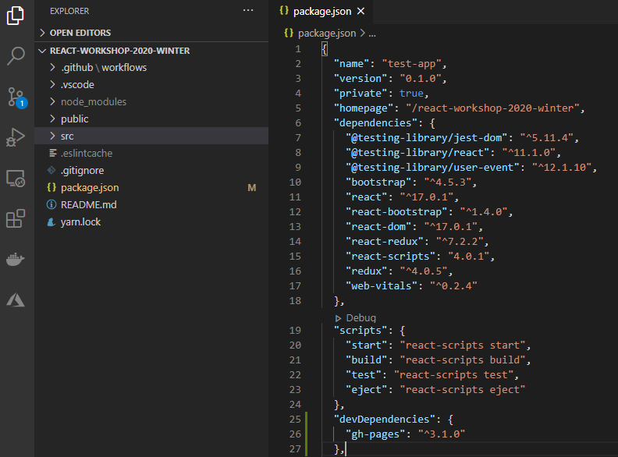Expand the .github\workflows folder
Viewport: 618px width, 457px height.
(x=151, y=67)
